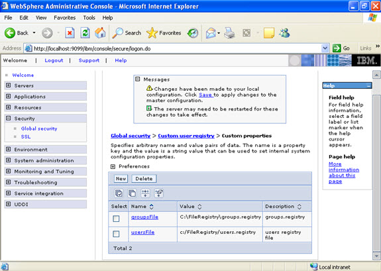
Task: Expand the Troubleshooting section
Action: click(8, 182)
